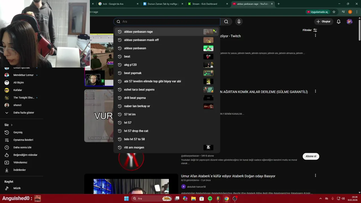Switch to the Dursun Zaman Tab tab

point(163,4)
